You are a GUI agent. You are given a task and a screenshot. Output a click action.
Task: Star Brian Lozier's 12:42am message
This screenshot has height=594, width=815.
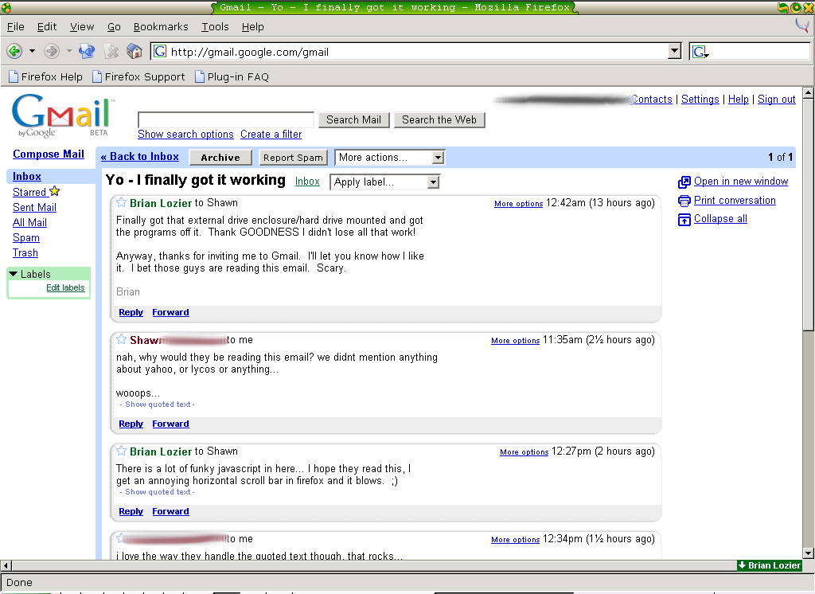121,202
